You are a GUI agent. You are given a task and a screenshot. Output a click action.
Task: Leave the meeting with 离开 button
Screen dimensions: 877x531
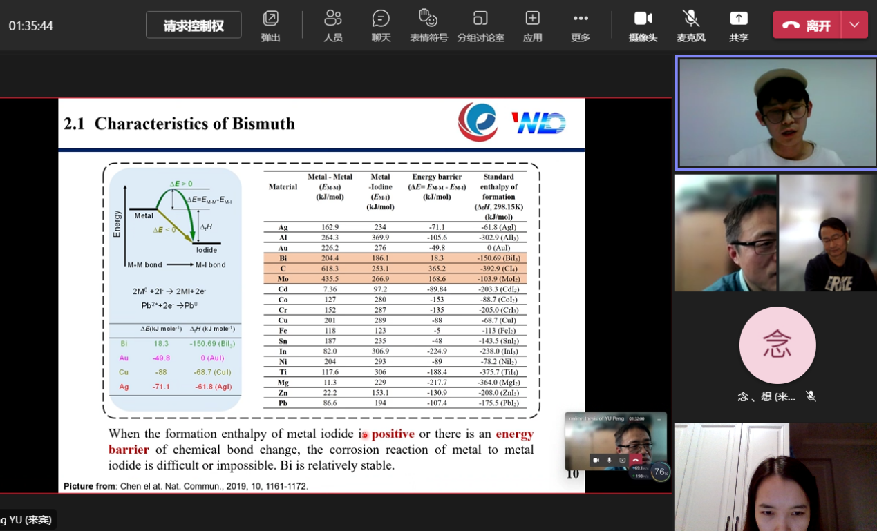pyautogui.click(x=807, y=26)
